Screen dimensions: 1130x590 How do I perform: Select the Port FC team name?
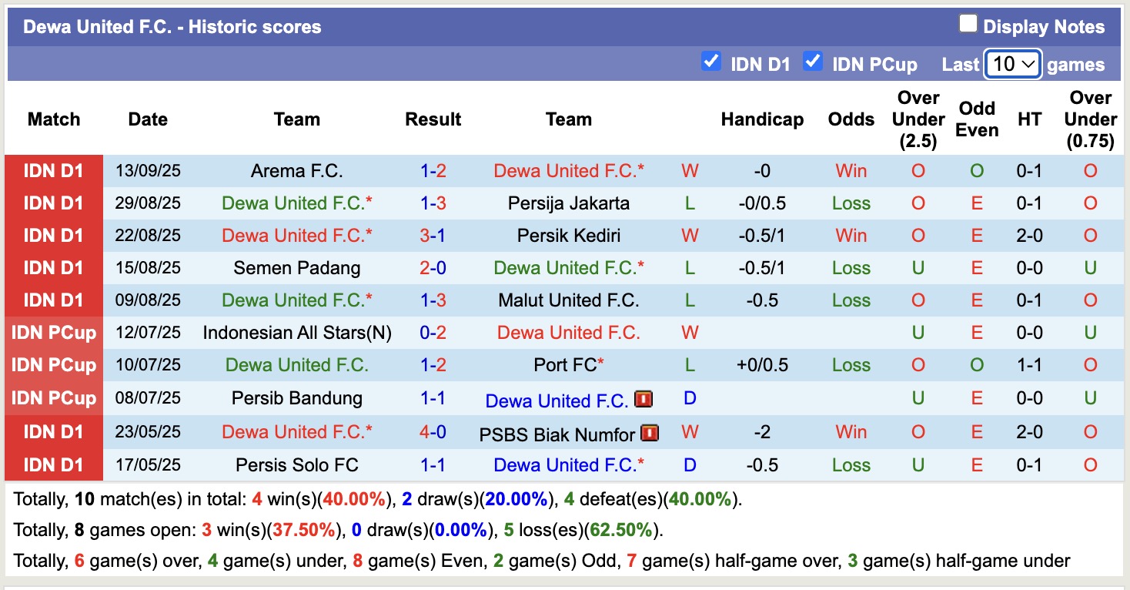560,365
